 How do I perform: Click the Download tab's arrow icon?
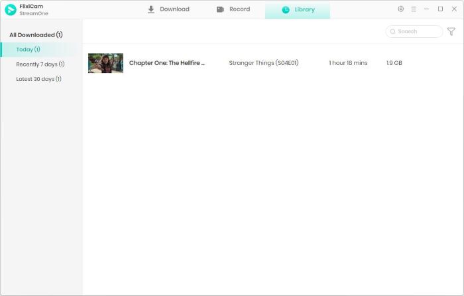point(151,9)
